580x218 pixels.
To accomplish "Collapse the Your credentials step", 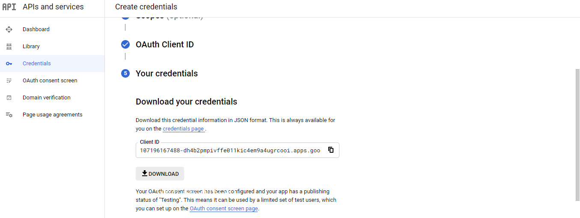I will [x=167, y=73].
